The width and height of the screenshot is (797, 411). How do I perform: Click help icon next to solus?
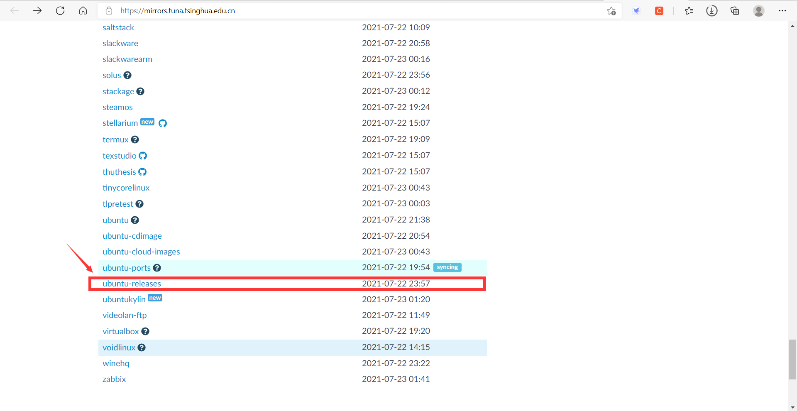click(127, 75)
